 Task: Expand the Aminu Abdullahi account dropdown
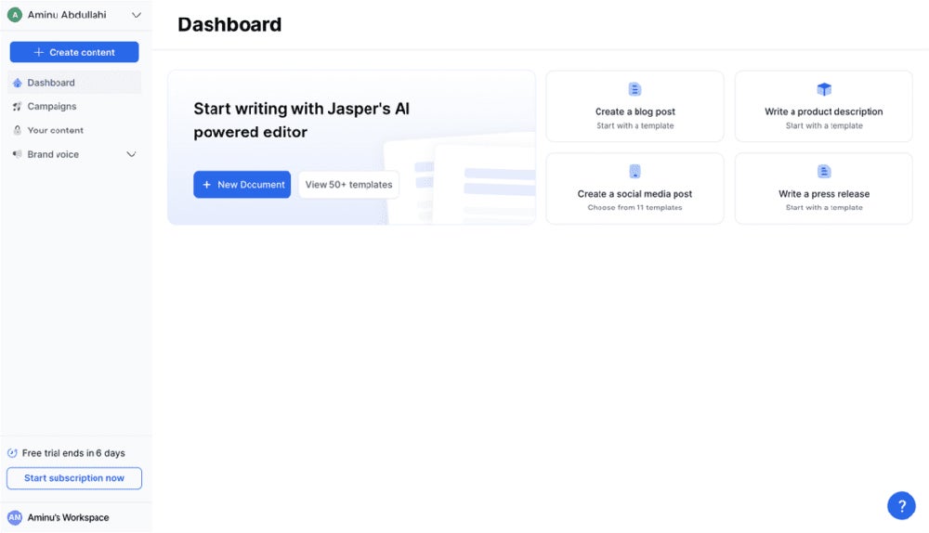click(x=137, y=15)
